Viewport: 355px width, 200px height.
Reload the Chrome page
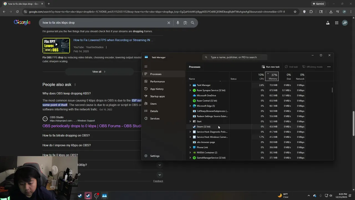point(17,12)
